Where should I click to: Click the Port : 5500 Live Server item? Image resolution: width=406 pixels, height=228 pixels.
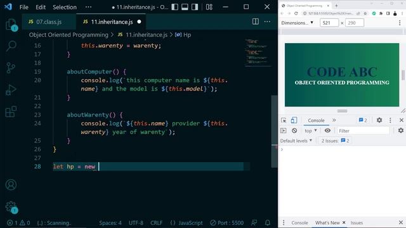(x=226, y=222)
